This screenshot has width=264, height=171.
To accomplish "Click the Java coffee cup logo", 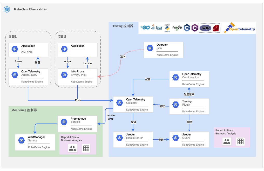I will (x=157, y=27).
